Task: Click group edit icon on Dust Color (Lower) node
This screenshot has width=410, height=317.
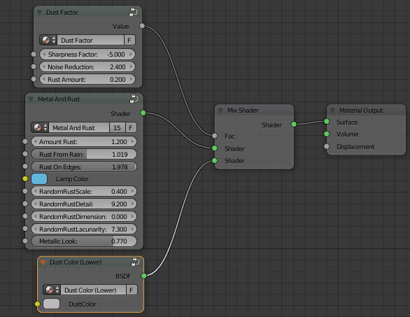Action: [x=135, y=262]
